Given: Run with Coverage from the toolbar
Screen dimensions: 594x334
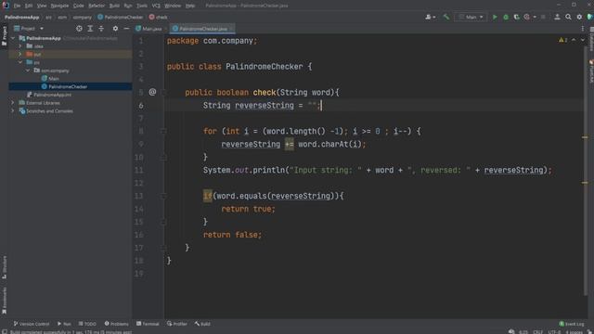Looking at the screenshot, I should [516, 17].
